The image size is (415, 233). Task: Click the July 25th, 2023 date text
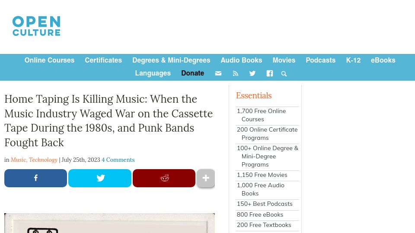(81, 160)
